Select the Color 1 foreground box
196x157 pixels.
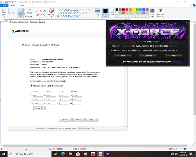coord(106,13)
